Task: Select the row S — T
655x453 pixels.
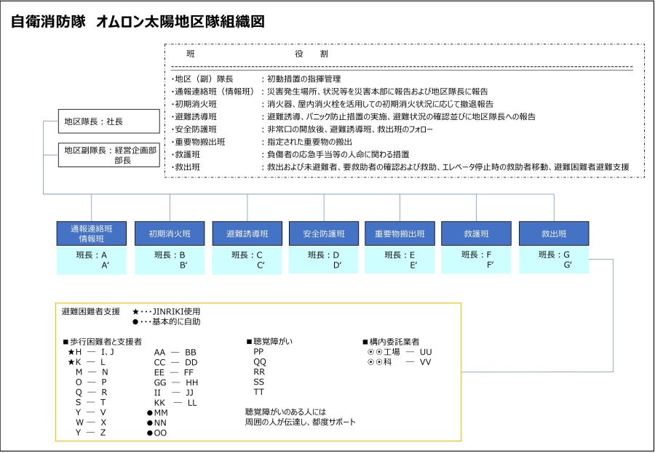Action: click(x=91, y=402)
